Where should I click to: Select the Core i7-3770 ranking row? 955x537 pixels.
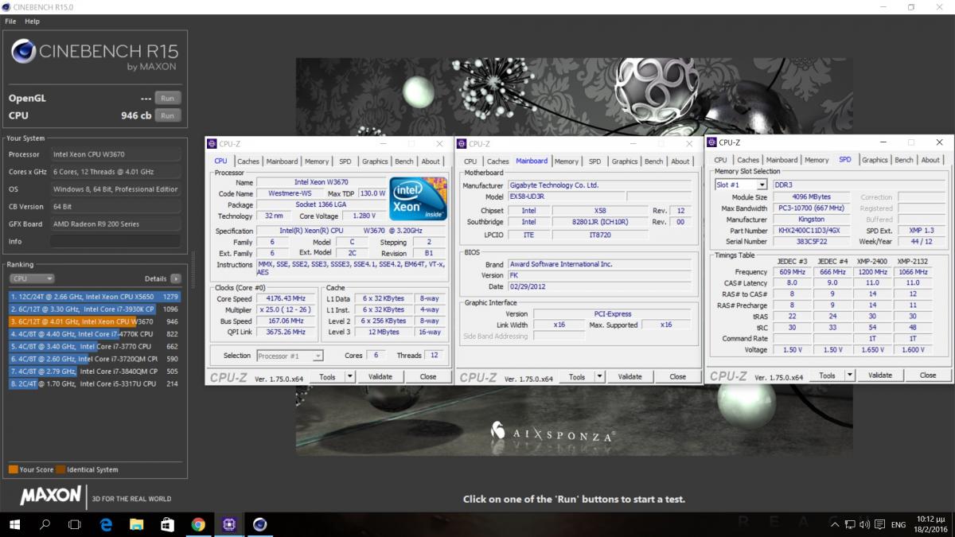(x=95, y=346)
